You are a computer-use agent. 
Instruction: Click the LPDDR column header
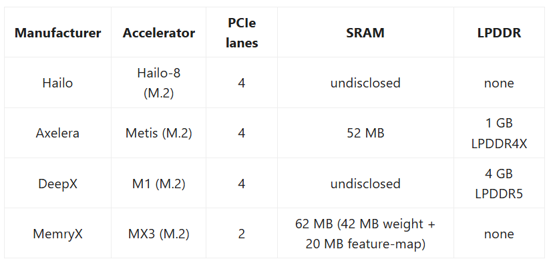tap(499, 33)
